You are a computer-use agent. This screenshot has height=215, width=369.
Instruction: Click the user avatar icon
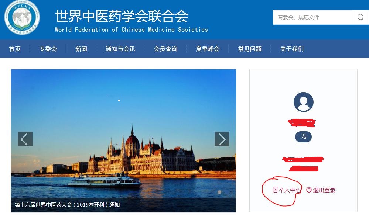(304, 102)
